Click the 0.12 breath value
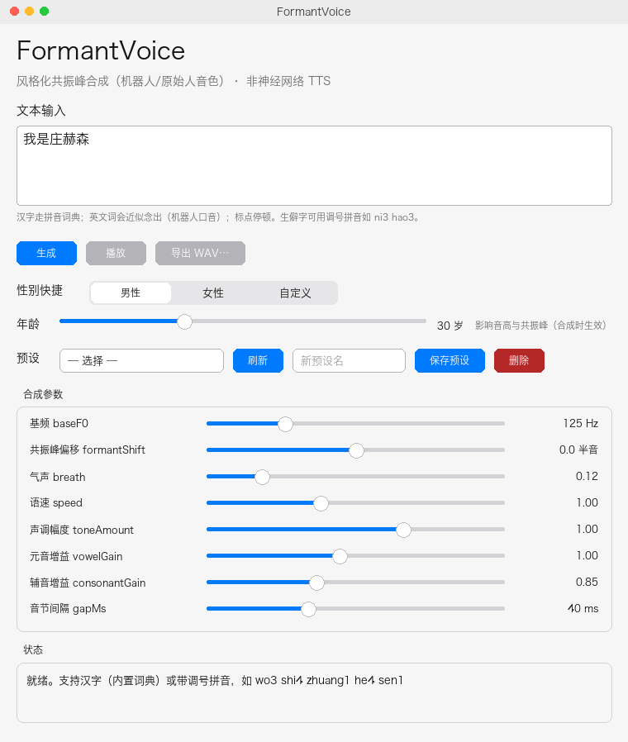The image size is (628, 742). (587, 477)
